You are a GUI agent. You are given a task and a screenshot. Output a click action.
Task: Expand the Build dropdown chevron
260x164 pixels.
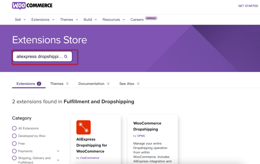(96, 20)
